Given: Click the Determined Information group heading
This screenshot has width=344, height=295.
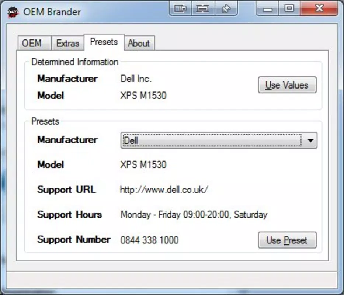Looking at the screenshot, I should click(x=75, y=62).
